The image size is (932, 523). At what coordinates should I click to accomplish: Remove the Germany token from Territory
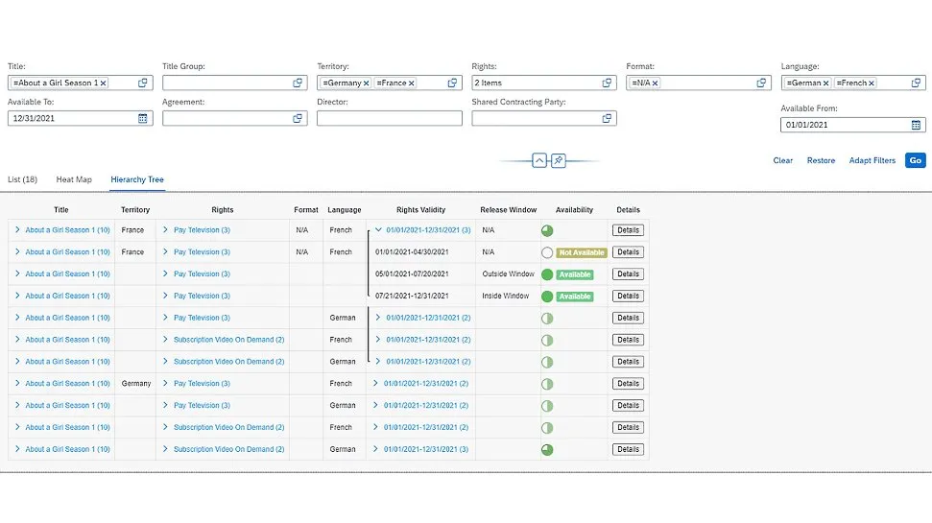tap(366, 83)
